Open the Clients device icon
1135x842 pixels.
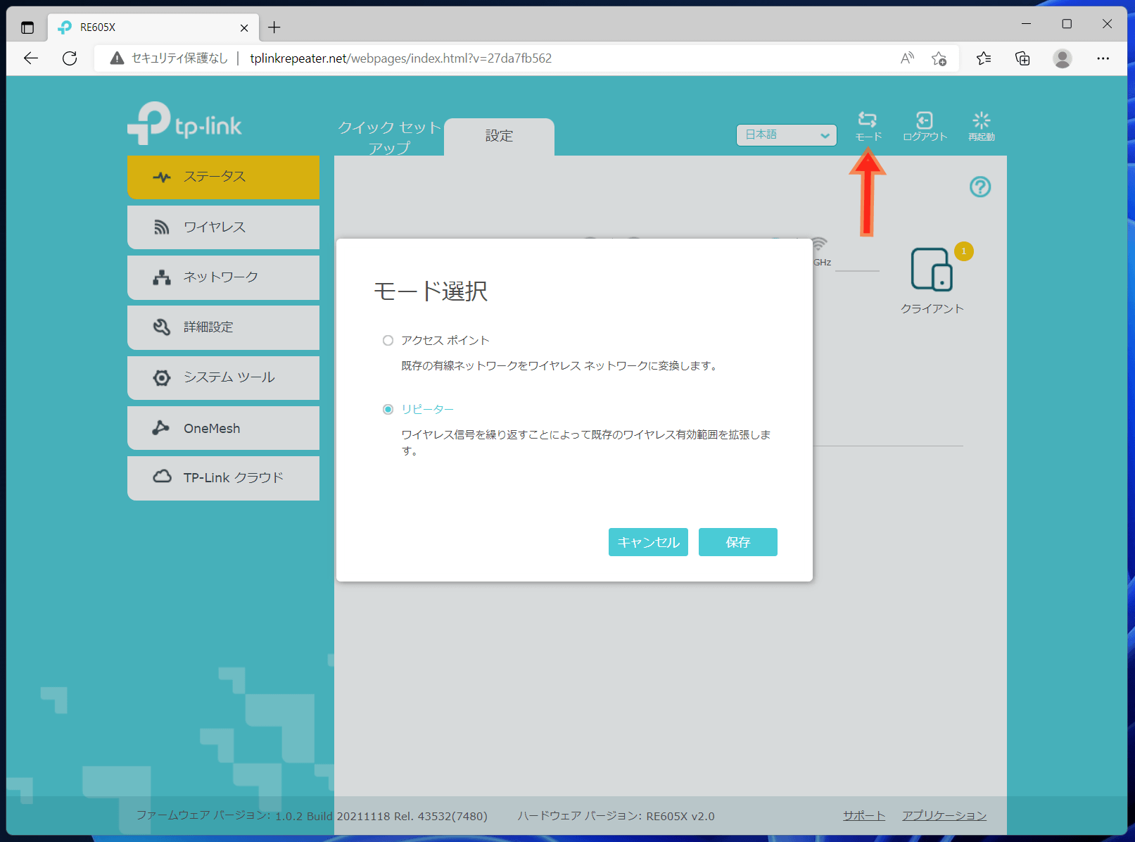point(932,270)
